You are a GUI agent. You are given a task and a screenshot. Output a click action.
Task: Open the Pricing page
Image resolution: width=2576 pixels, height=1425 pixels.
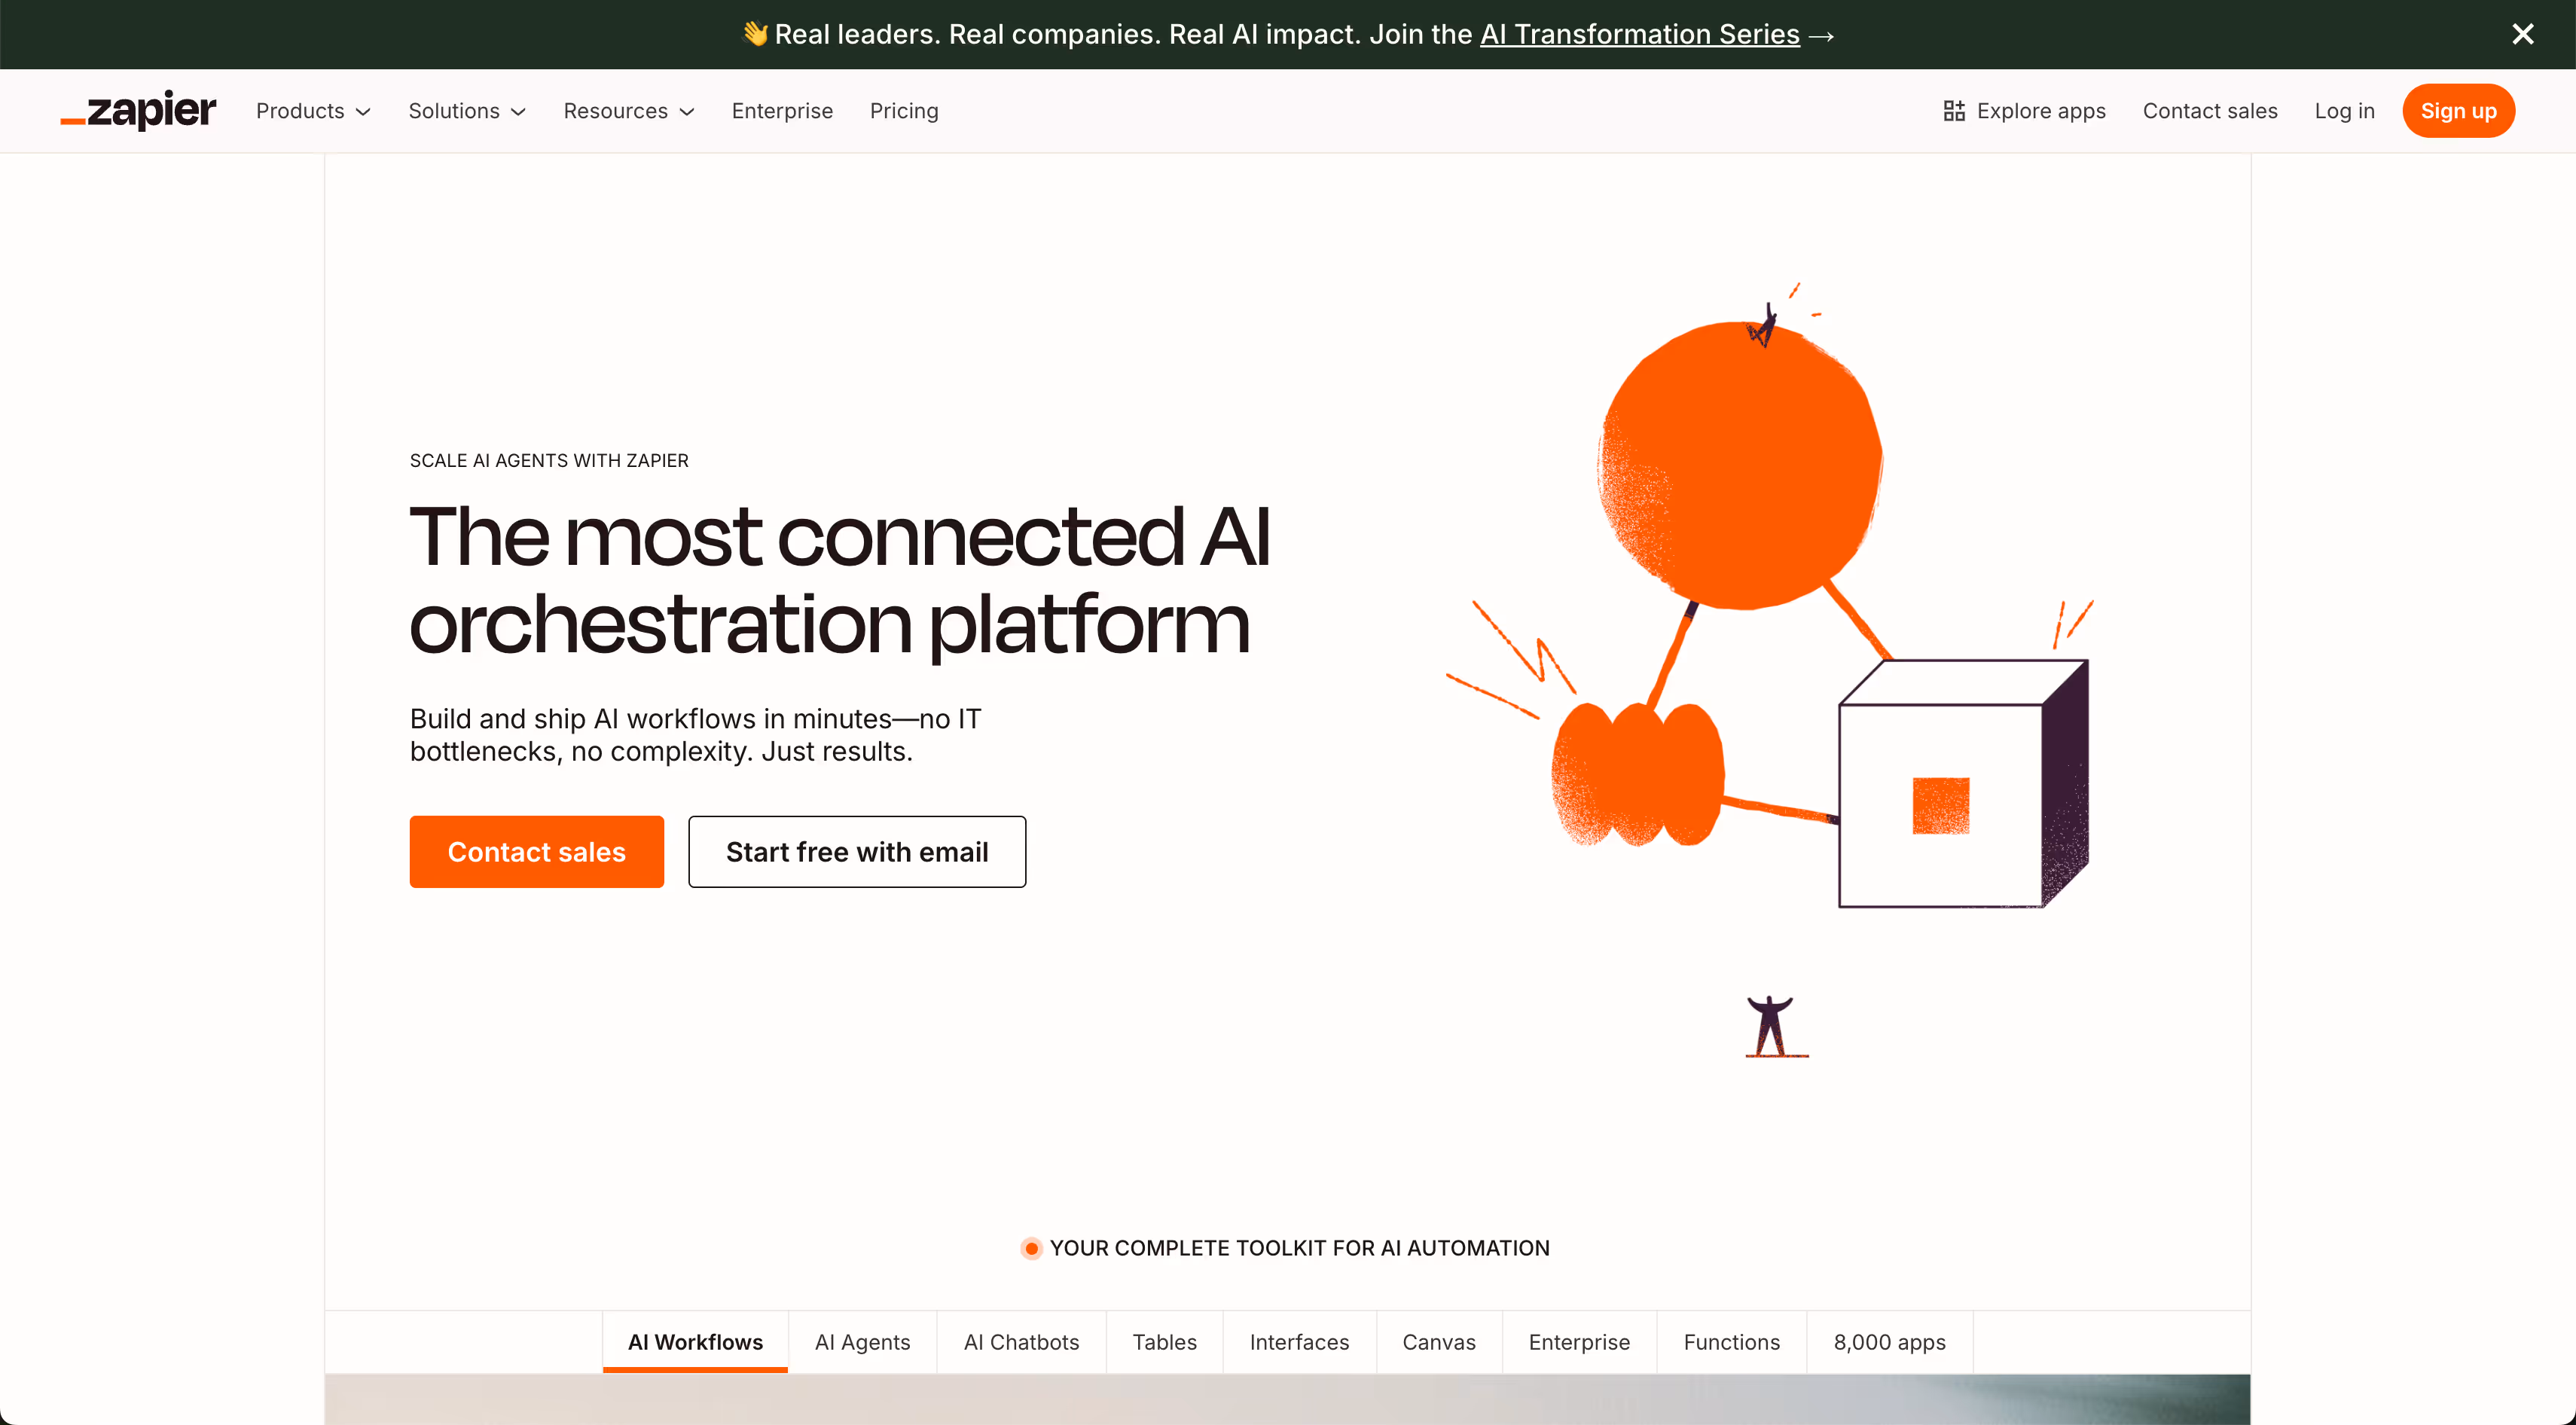click(x=903, y=110)
